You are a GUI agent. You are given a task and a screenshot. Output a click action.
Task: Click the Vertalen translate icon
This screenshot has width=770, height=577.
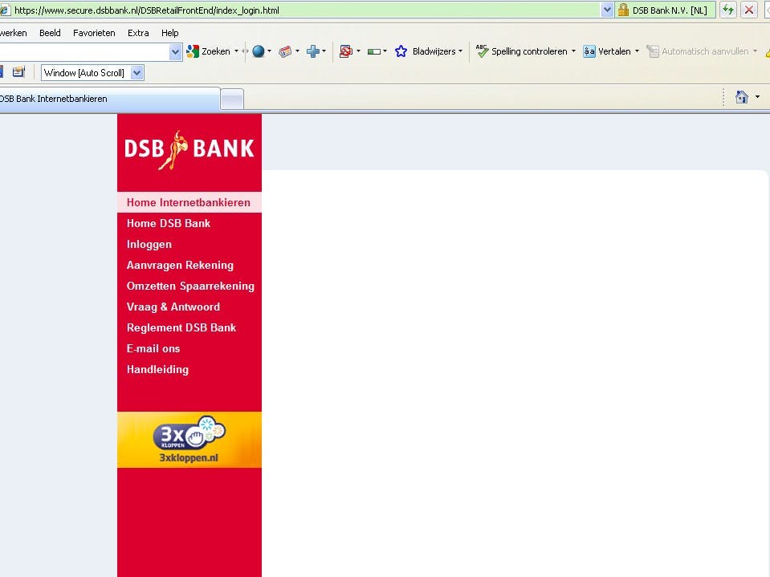pyautogui.click(x=589, y=51)
